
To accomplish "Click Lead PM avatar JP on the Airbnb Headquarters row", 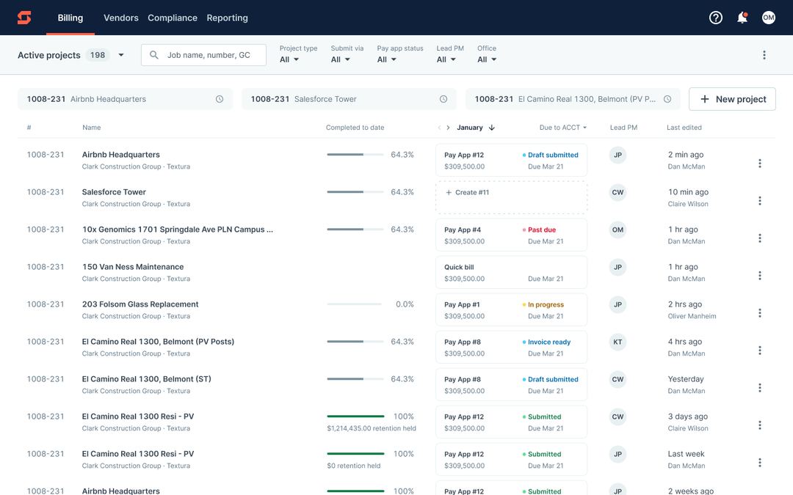I will [618, 155].
